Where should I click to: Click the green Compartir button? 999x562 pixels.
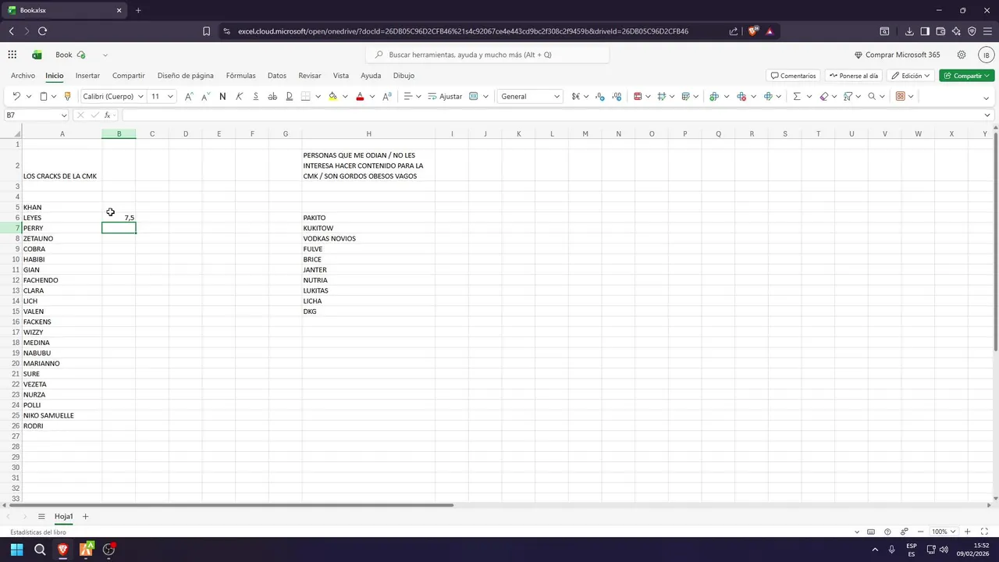coord(967,76)
